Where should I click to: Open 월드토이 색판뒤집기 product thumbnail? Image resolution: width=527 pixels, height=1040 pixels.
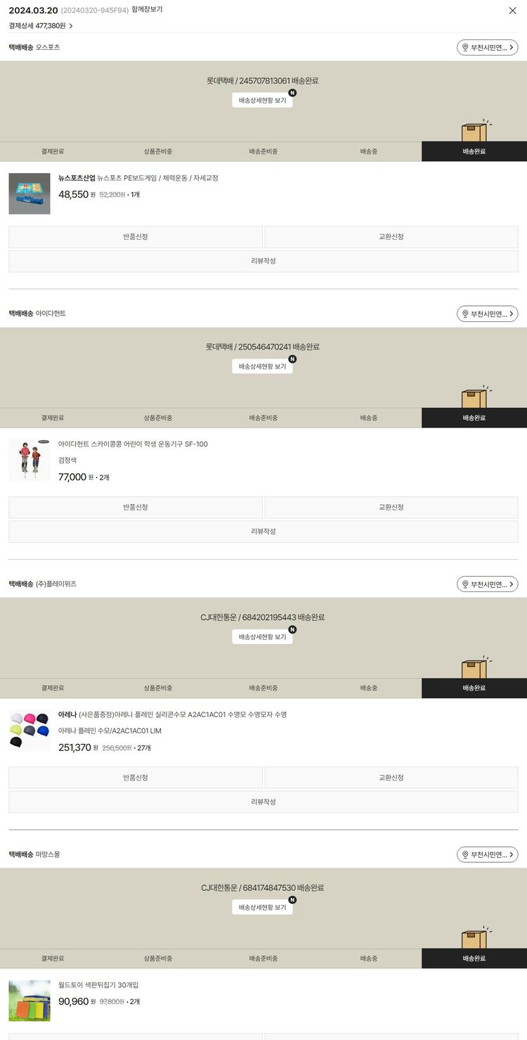coord(30,1001)
